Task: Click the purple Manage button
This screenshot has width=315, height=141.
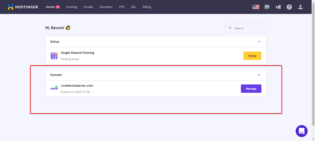Action: pyautogui.click(x=251, y=89)
